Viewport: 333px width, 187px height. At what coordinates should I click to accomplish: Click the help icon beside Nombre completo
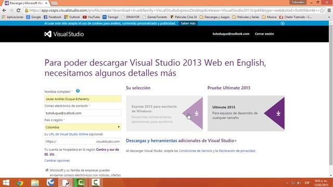[x=78, y=91]
